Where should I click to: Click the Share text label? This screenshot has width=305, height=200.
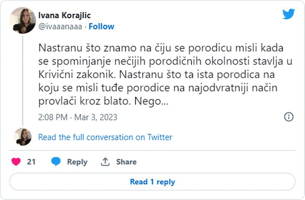coord(126,162)
